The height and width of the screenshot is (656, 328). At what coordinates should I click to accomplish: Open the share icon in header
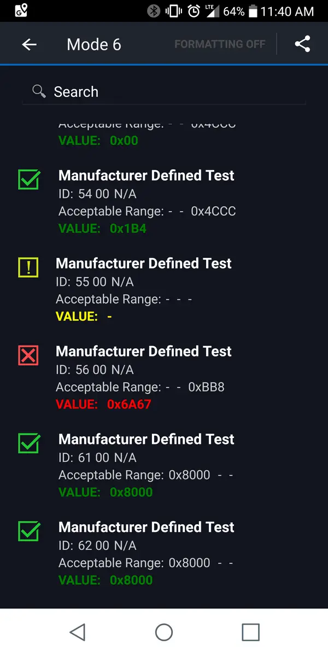[302, 44]
